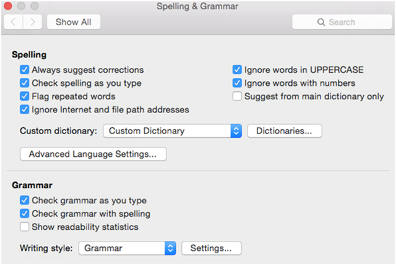Screen dimensions: 396x265
Task: Close the Spelling & Grammar window
Action: [8, 6]
